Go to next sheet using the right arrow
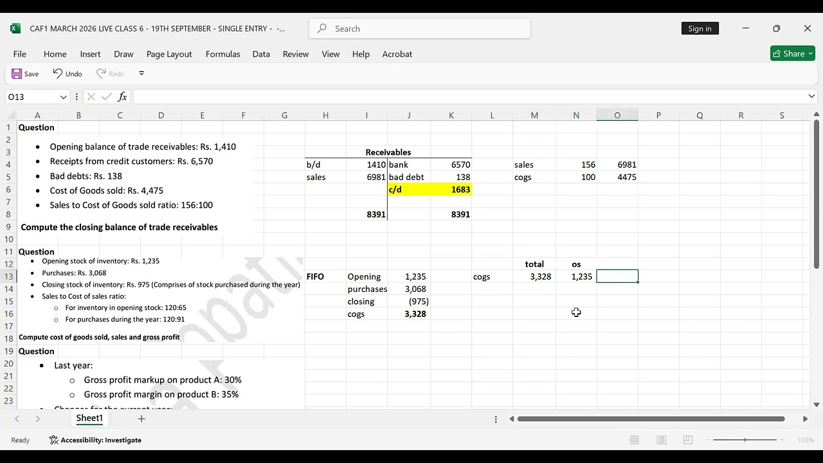 38,419
